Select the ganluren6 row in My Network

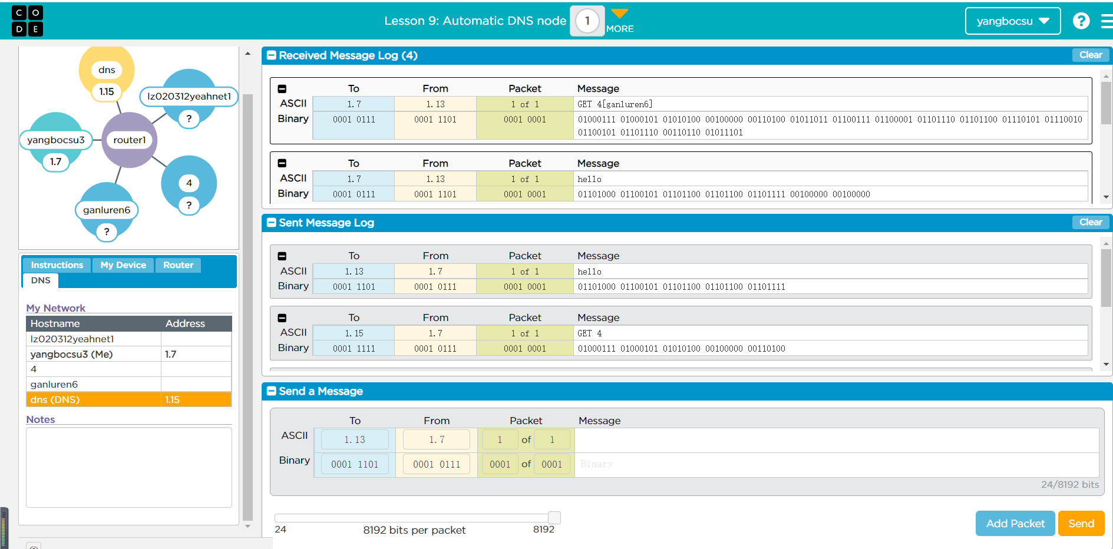[x=129, y=385]
